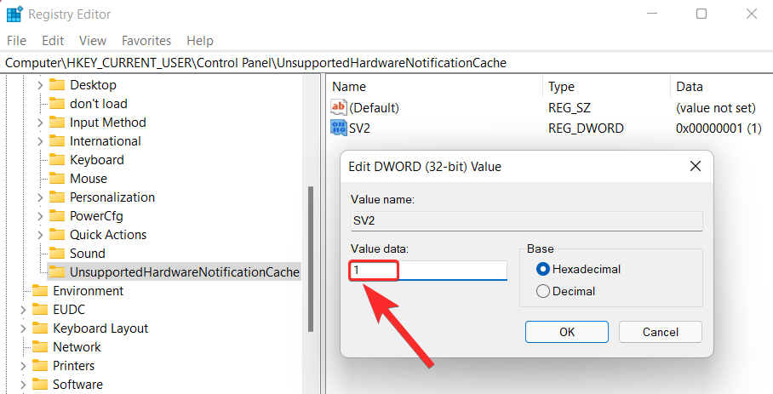Click the tree pane vertical scrollbar
The height and width of the screenshot is (394, 773).
[x=311, y=259]
